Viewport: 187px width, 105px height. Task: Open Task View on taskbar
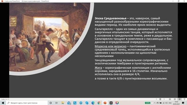tap(56, 103)
